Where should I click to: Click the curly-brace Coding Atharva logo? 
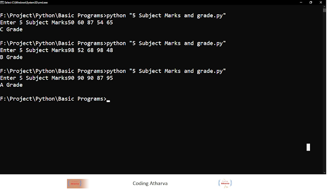225,183
